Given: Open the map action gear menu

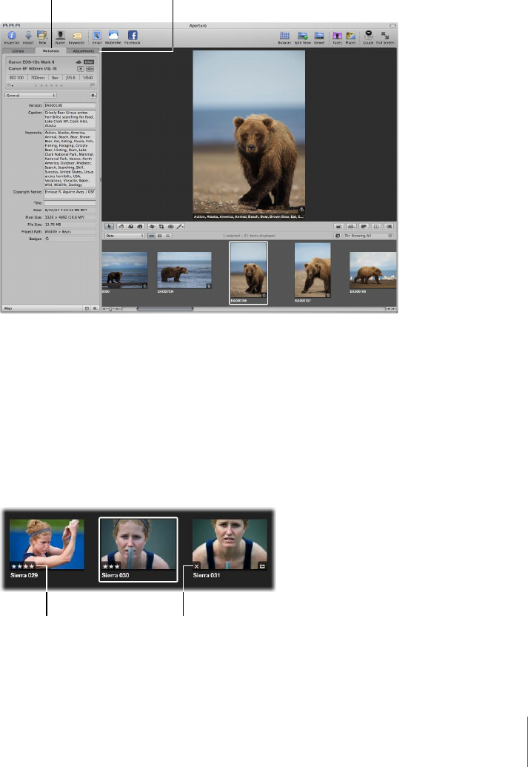Looking at the screenshot, I should (96, 309).
